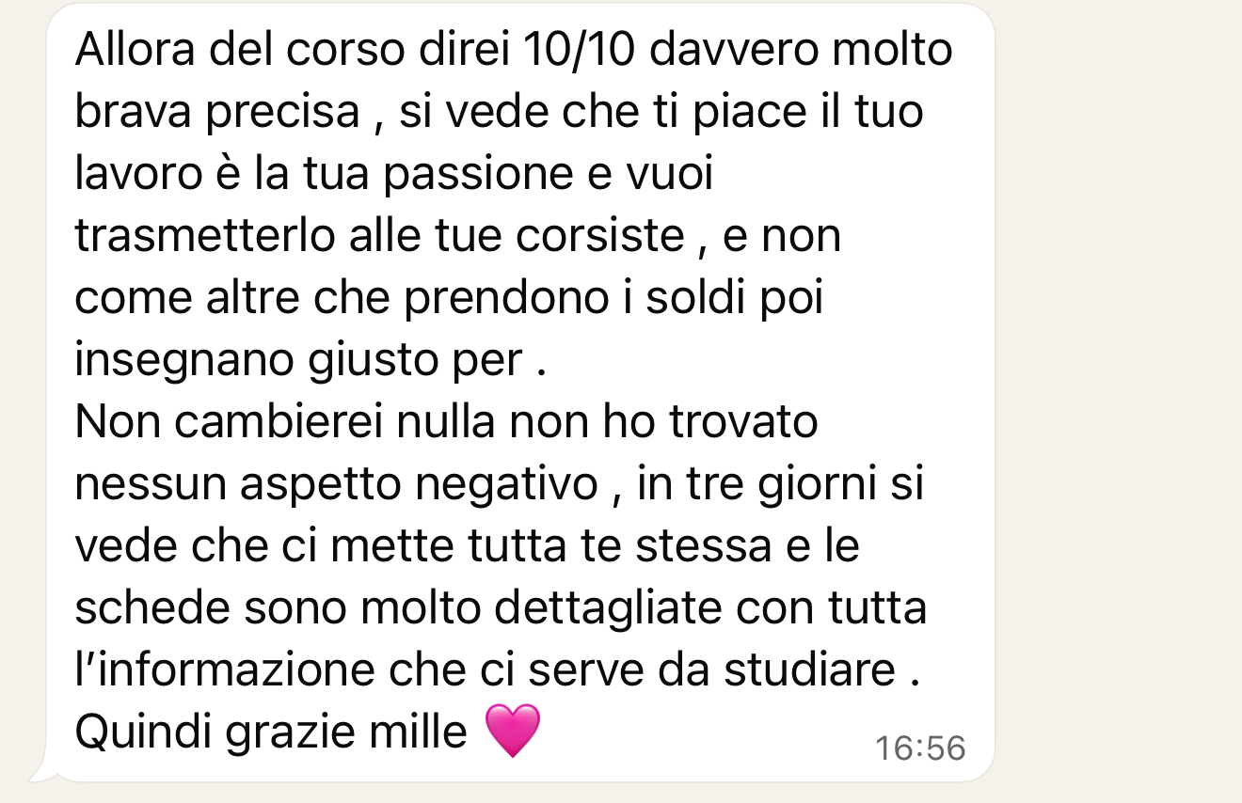Click the phrase "nessun aspetto negativo"

tap(336, 484)
